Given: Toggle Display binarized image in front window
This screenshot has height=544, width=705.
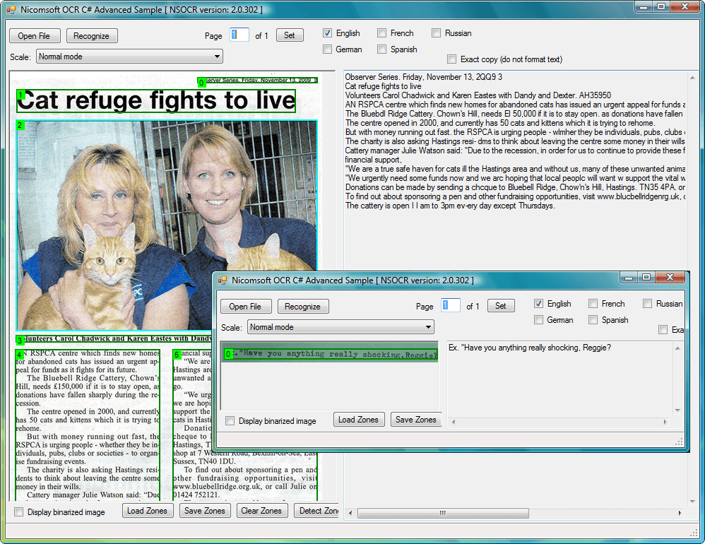Looking at the screenshot, I should [x=230, y=421].
